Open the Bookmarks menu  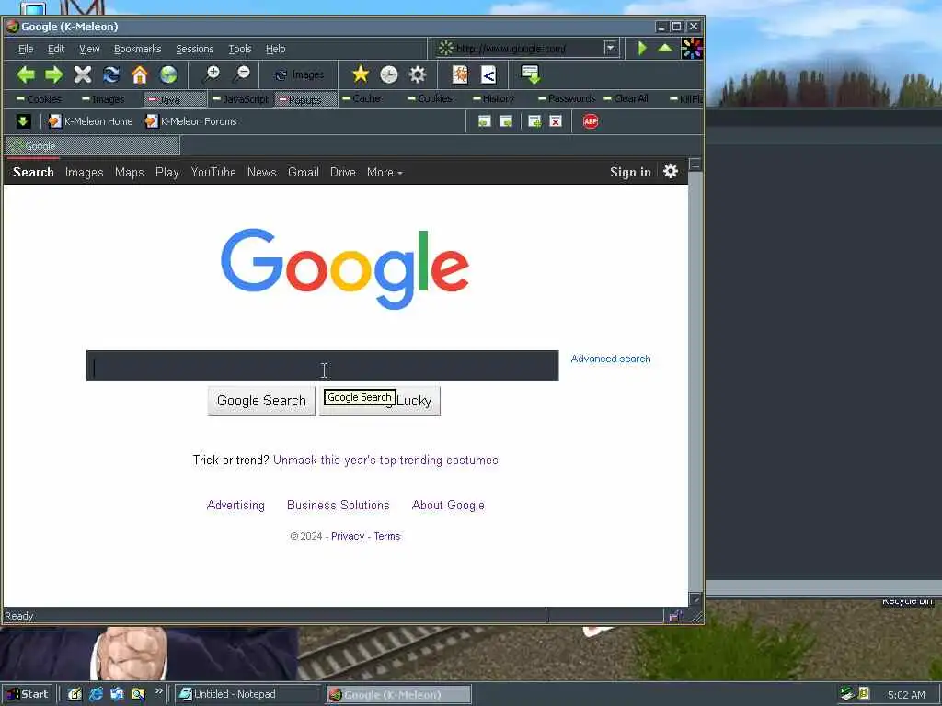(x=138, y=49)
